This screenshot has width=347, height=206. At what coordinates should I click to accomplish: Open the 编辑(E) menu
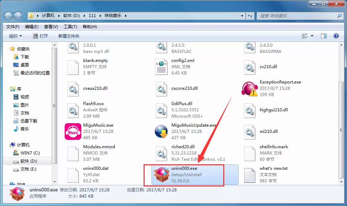(x=32, y=27)
